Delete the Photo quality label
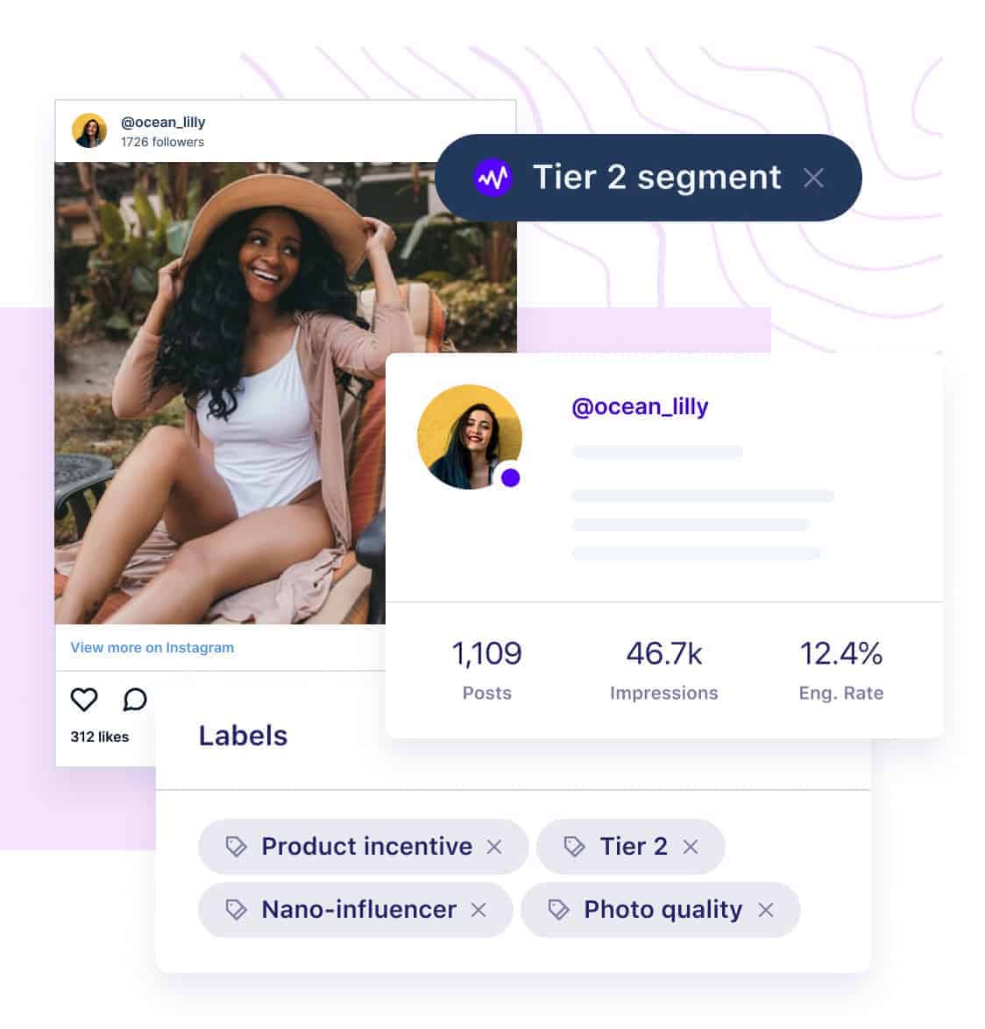This screenshot has height=1029, width=985. click(766, 910)
